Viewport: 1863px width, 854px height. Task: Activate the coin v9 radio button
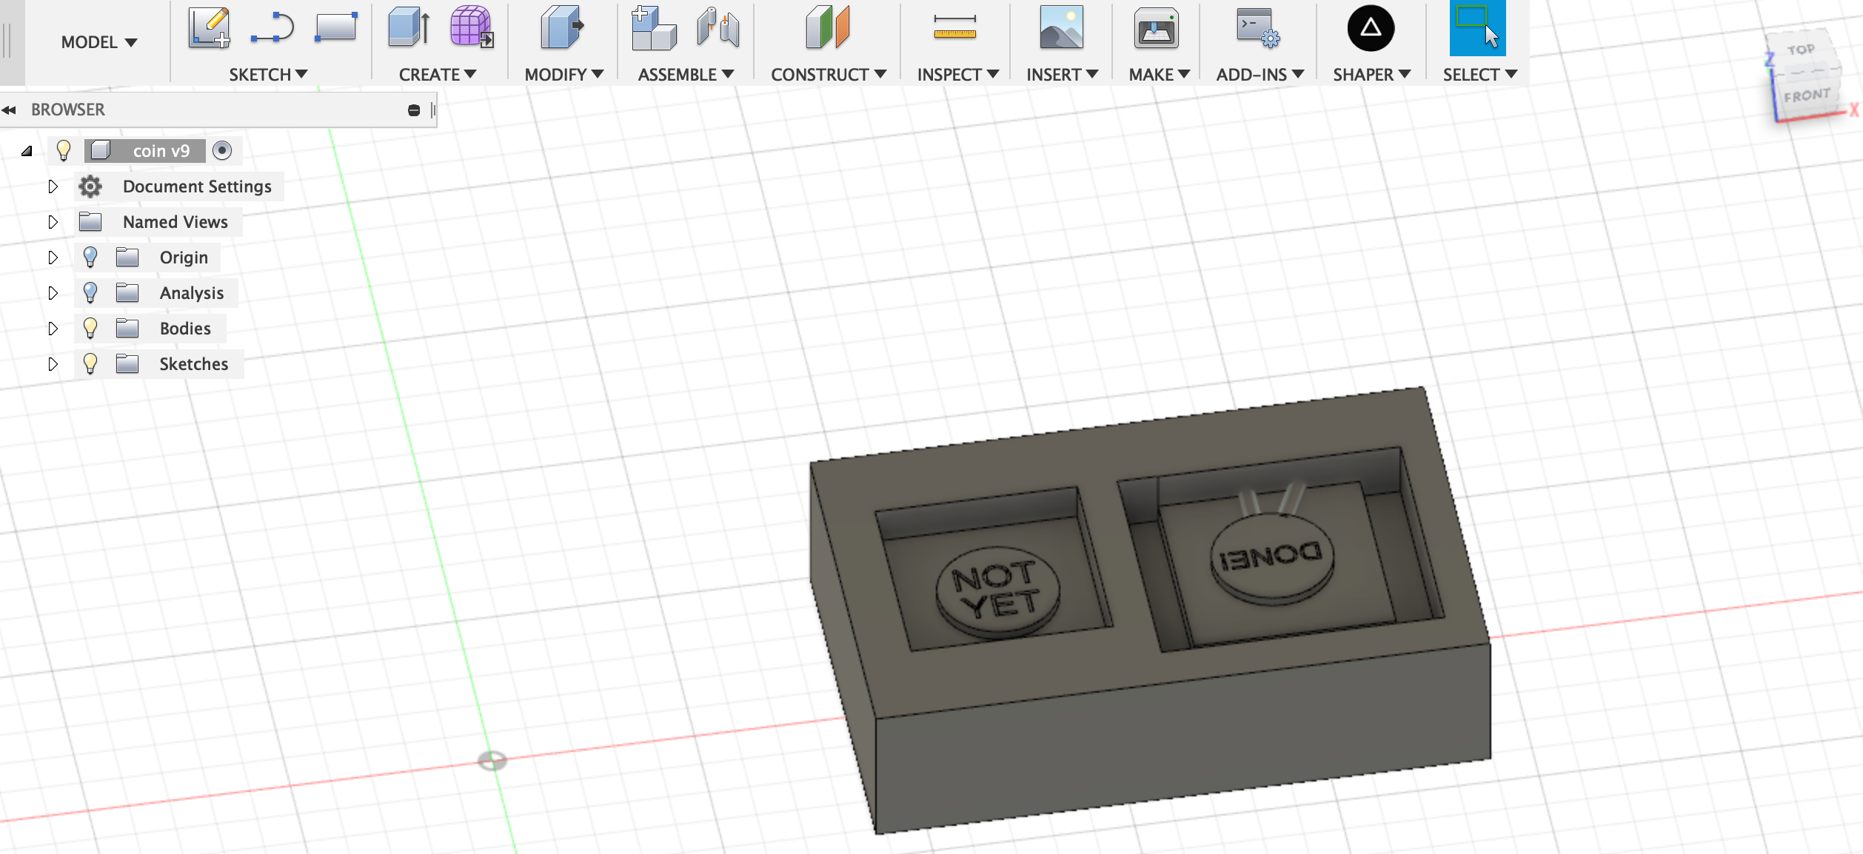pyautogui.click(x=222, y=150)
